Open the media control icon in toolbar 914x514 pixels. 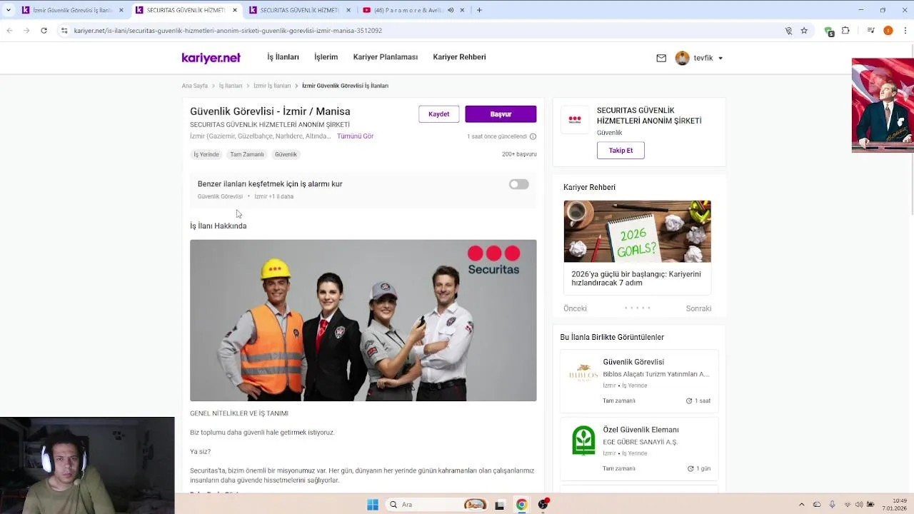click(x=871, y=31)
